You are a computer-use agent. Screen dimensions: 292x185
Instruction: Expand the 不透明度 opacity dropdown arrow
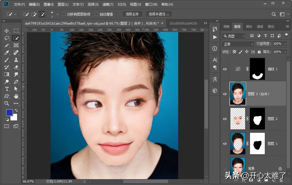click(285, 44)
